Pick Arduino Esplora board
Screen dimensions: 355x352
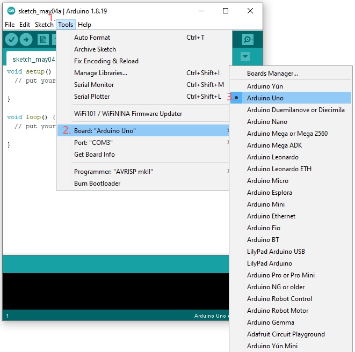point(291,192)
